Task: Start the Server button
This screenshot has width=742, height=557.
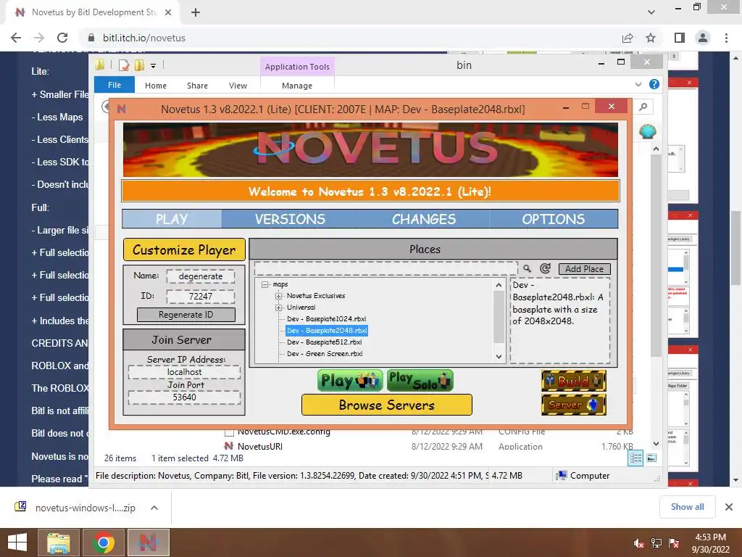Action: [574, 405]
